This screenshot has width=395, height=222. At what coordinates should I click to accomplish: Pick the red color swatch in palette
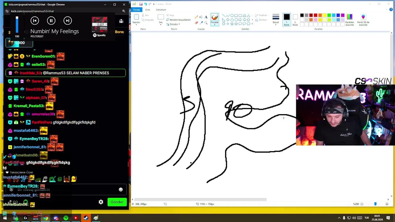click(x=316, y=15)
